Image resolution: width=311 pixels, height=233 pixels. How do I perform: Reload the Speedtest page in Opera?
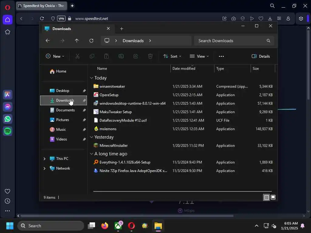[42, 19]
